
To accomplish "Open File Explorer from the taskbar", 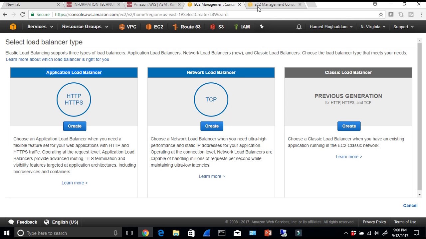I will (176, 233).
